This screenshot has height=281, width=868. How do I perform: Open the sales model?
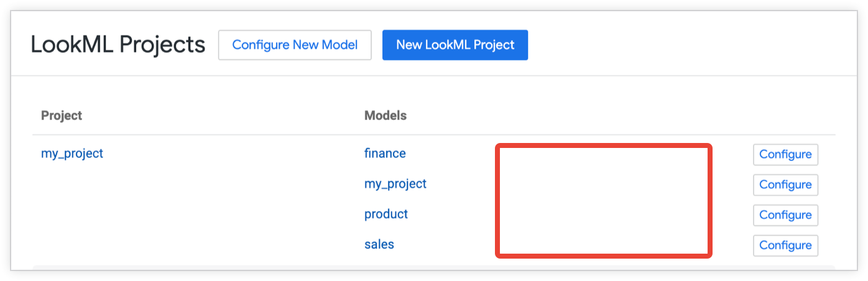[x=379, y=244]
